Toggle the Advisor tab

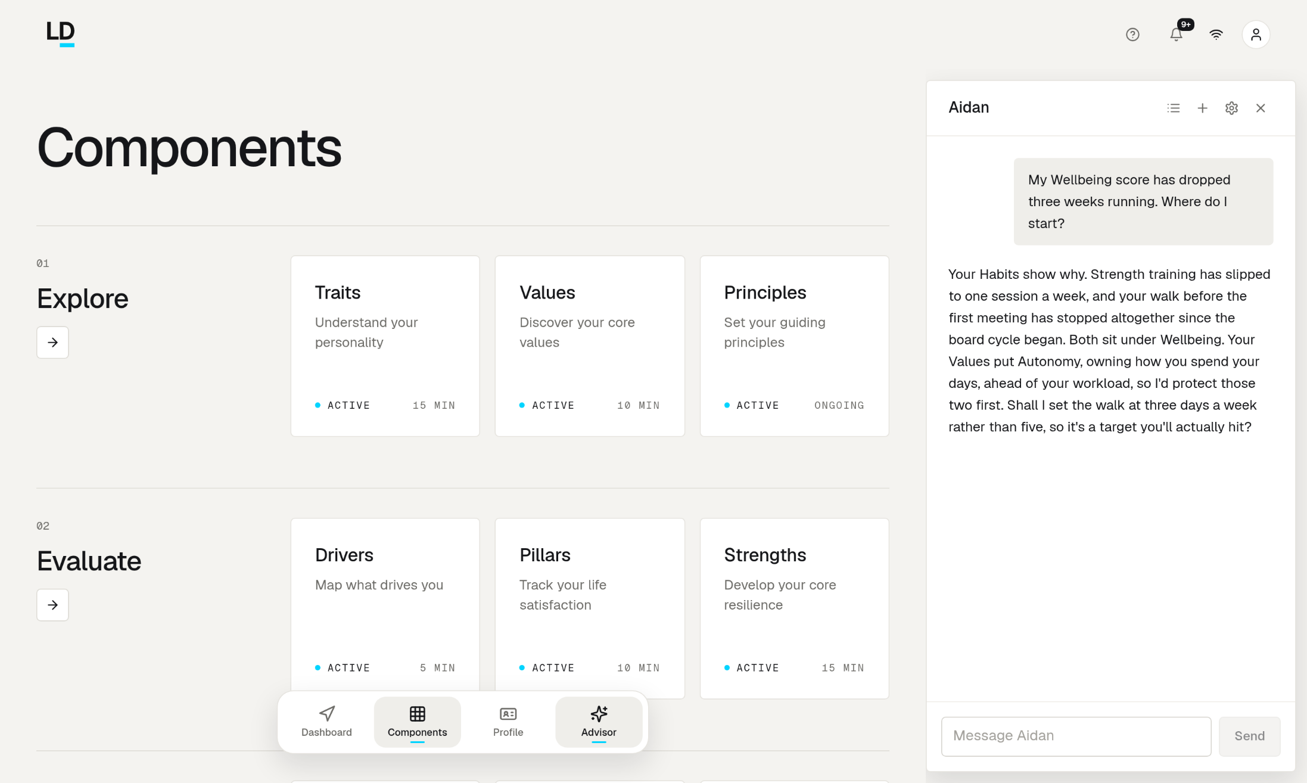[599, 722]
